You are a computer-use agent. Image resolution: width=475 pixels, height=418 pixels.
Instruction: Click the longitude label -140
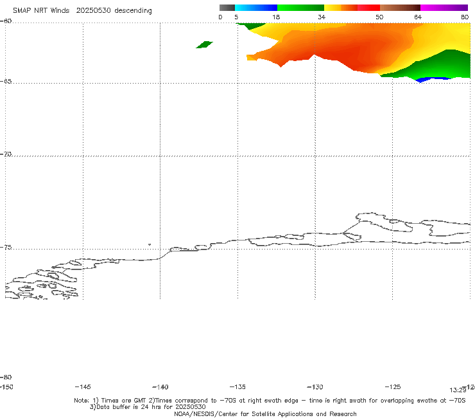click(x=160, y=387)
